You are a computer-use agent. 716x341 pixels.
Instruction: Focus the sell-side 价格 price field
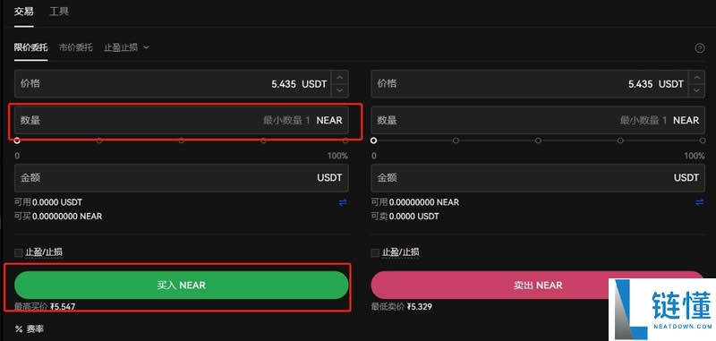click(x=538, y=83)
